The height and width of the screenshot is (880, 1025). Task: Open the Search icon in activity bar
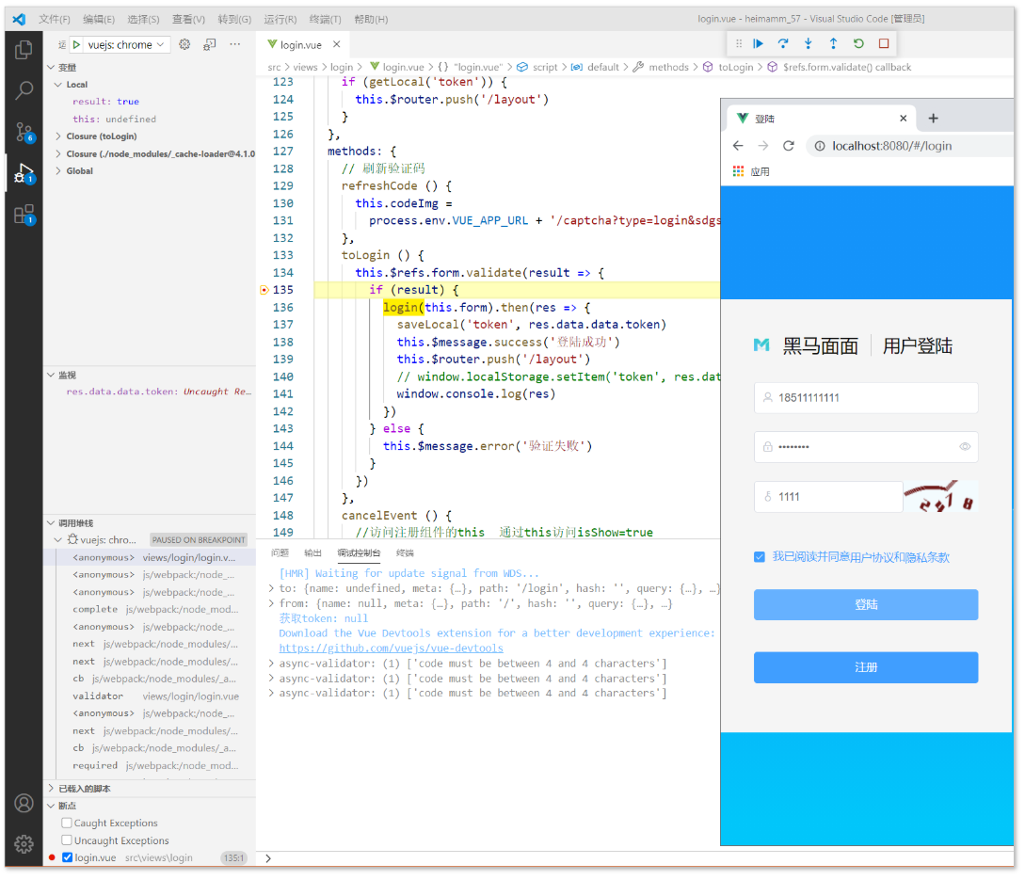pyautogui.click(x=24, y=90)
